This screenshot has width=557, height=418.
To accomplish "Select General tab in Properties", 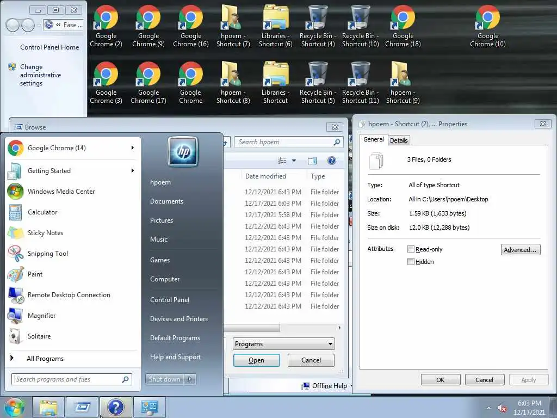I will pos(373,139).
